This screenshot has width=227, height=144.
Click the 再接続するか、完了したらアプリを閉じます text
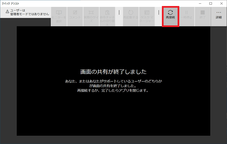point(112,91)
